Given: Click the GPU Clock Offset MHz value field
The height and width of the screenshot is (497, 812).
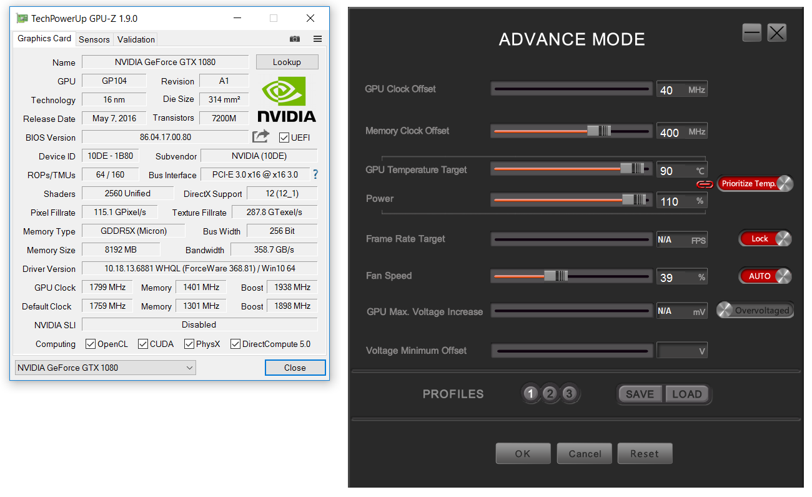Looking at the screenshot, I should pos(681,90).
